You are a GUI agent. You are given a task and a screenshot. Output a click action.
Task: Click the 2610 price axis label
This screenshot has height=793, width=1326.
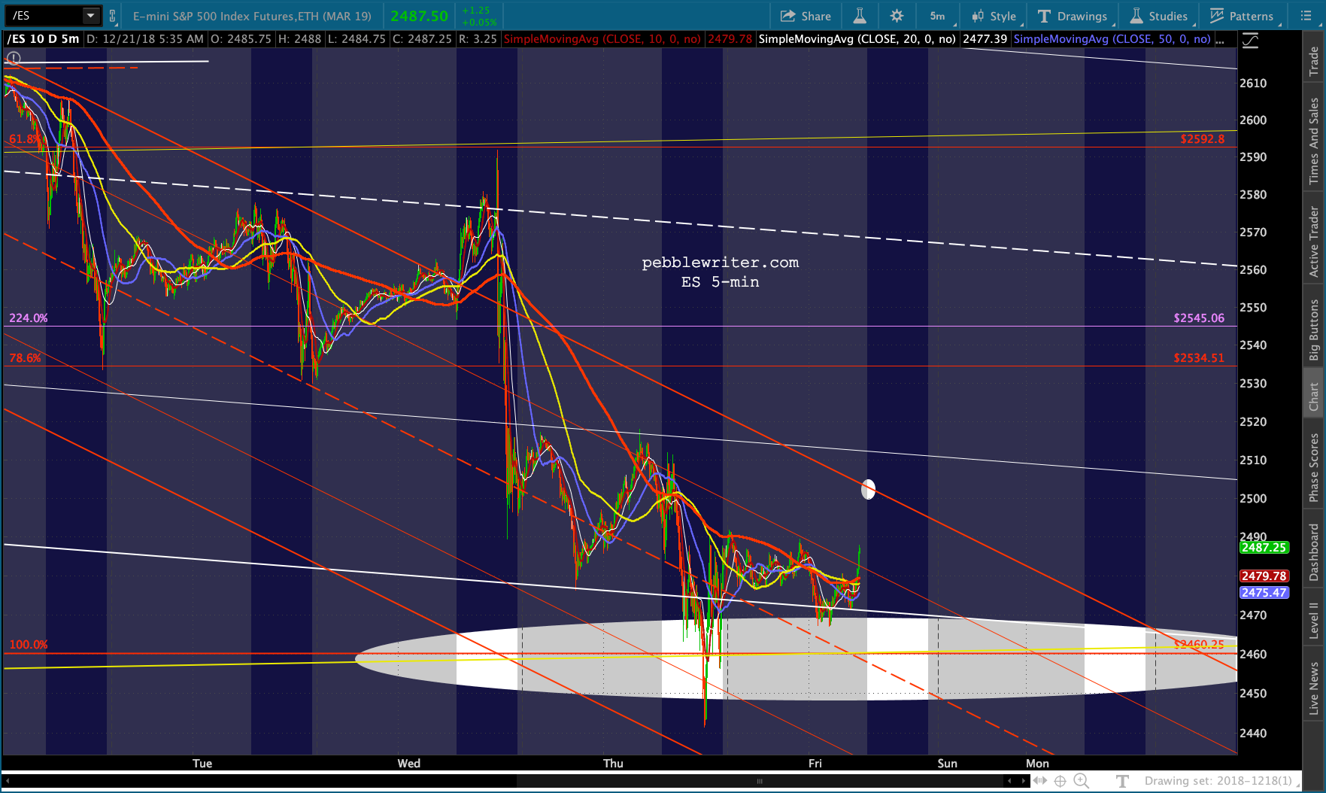pyautogui.click(x=1253, y=83)
